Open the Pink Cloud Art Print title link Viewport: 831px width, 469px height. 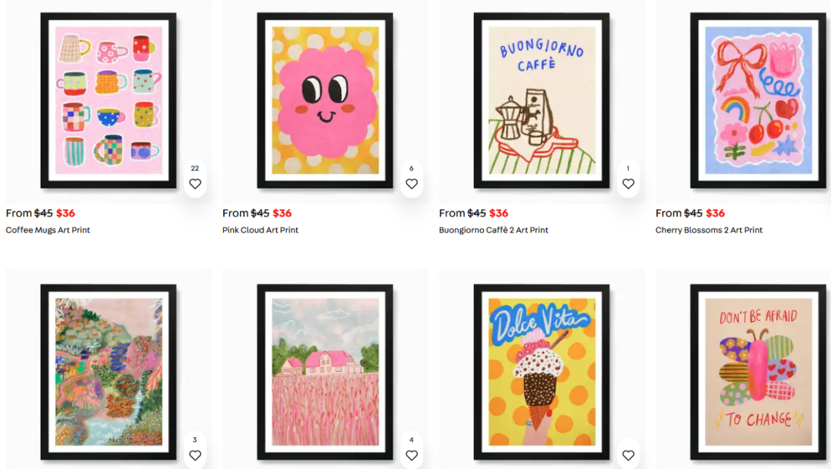click(260, 229)
